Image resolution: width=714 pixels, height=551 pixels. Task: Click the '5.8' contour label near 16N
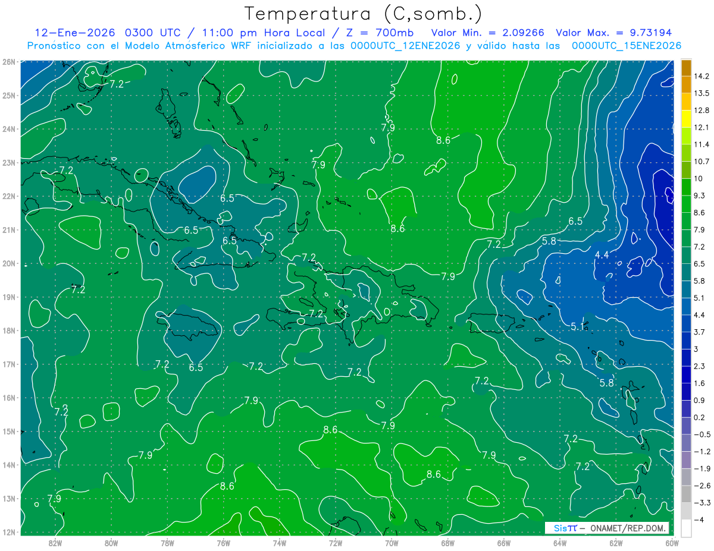pyautogui.click(x=606, y=383)
